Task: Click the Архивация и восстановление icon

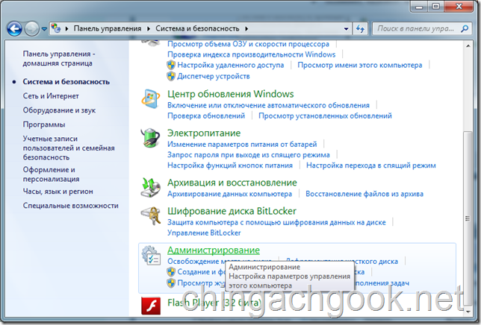Action: (x=150, y=187)
